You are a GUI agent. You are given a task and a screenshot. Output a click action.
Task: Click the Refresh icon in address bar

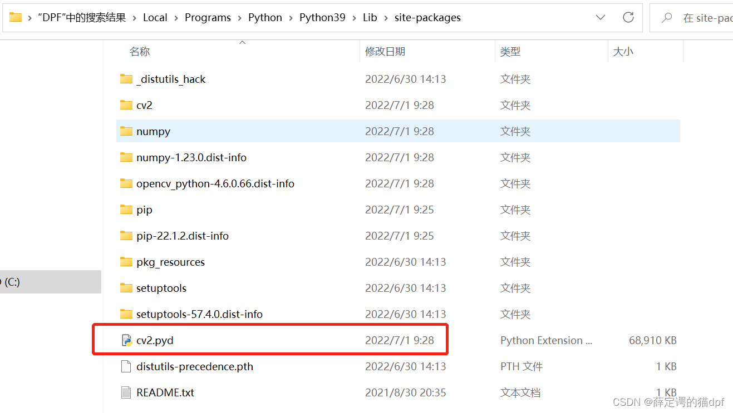pyautogui.click(x=628, y=17)
